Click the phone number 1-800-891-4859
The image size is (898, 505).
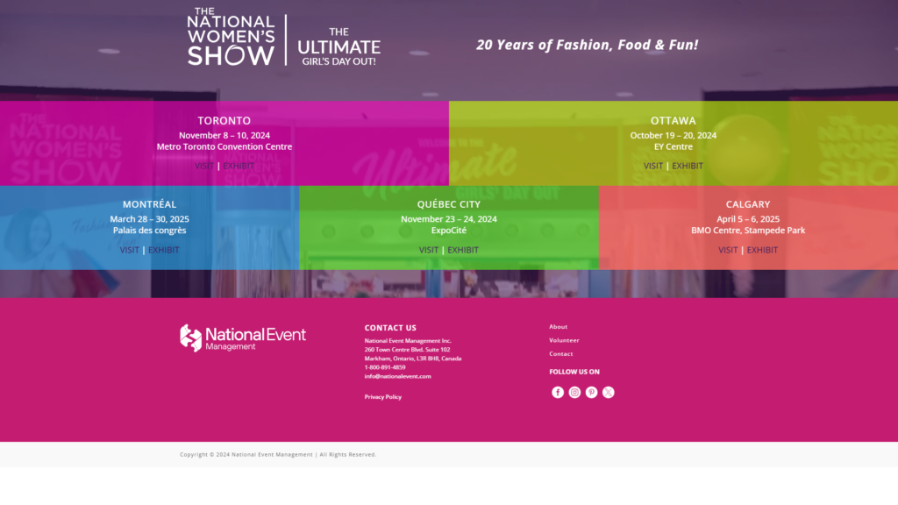click(x=385, y=367)
